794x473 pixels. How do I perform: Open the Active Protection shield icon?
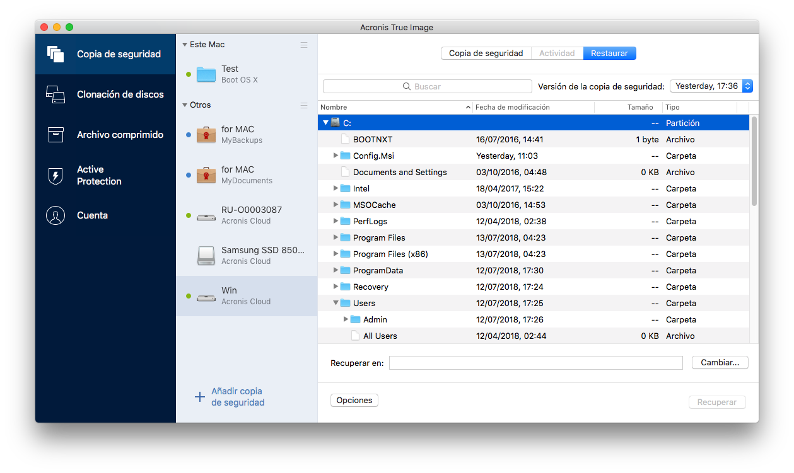[x=55, y=176]
